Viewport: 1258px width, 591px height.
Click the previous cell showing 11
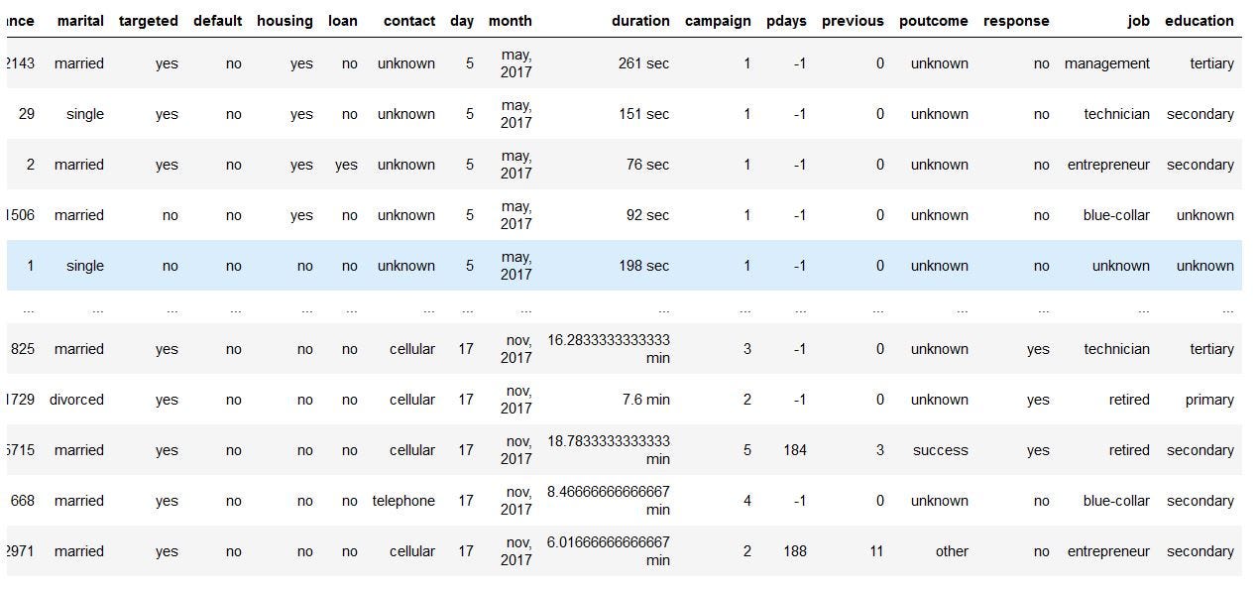coord(876,551)
